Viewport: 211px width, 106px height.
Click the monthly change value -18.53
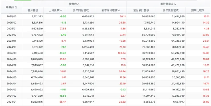click(x=62, y=96)
